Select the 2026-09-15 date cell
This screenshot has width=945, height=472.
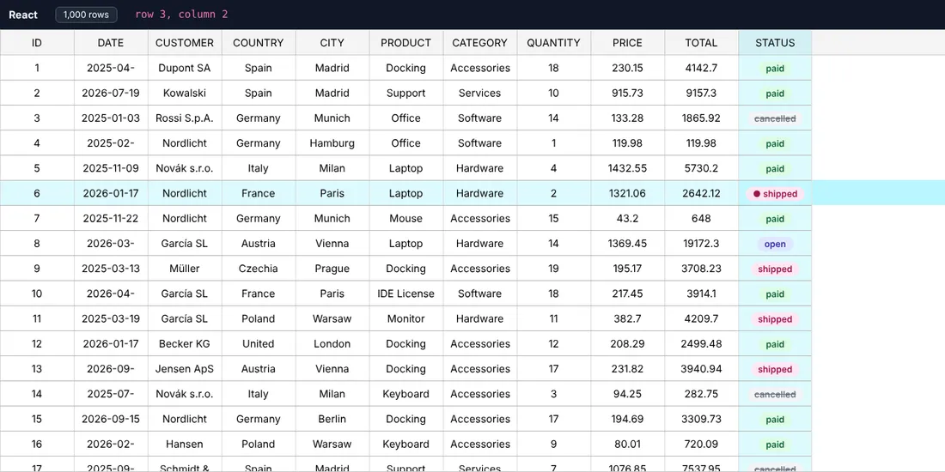tap(111, 419)
